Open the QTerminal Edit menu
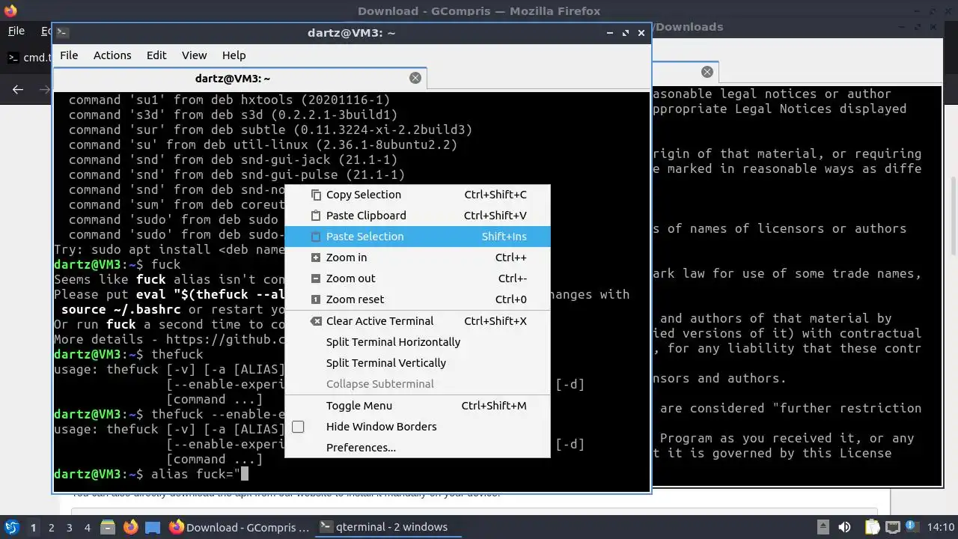 (x=156, y=55)
